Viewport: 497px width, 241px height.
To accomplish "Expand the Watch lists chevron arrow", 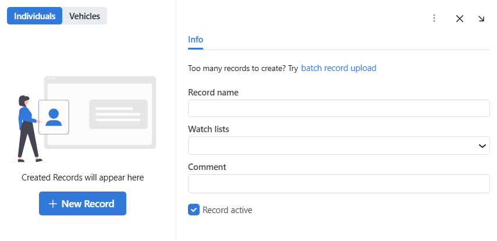I will (x=482, y=146).
